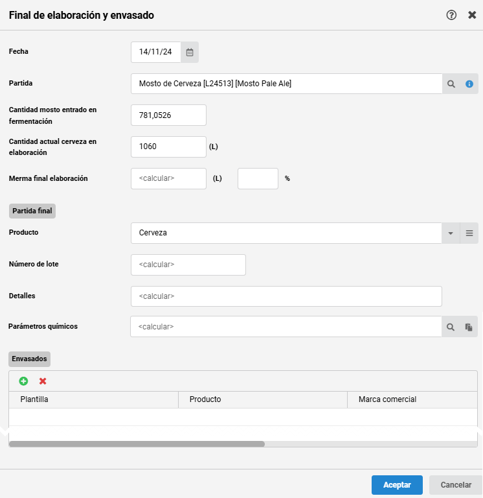483x498 pixels.
Task: Add a new Envasados row with green plus
Action: coord(23,381)
